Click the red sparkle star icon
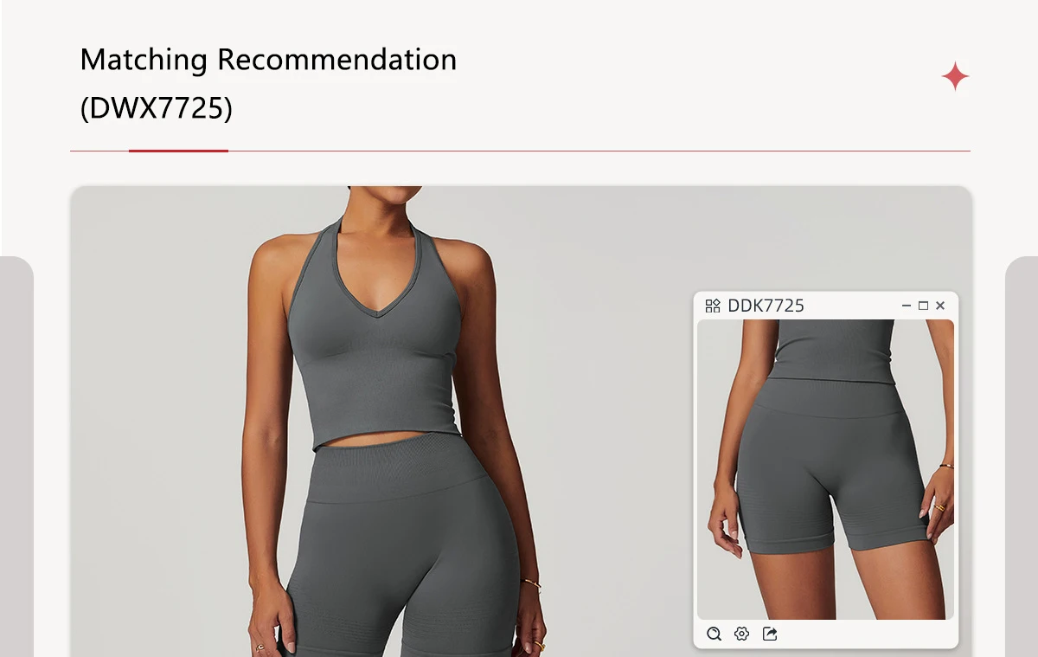The width and height of the screenshot is (1038, 657). pyautogui.click(x=955, y=77)
